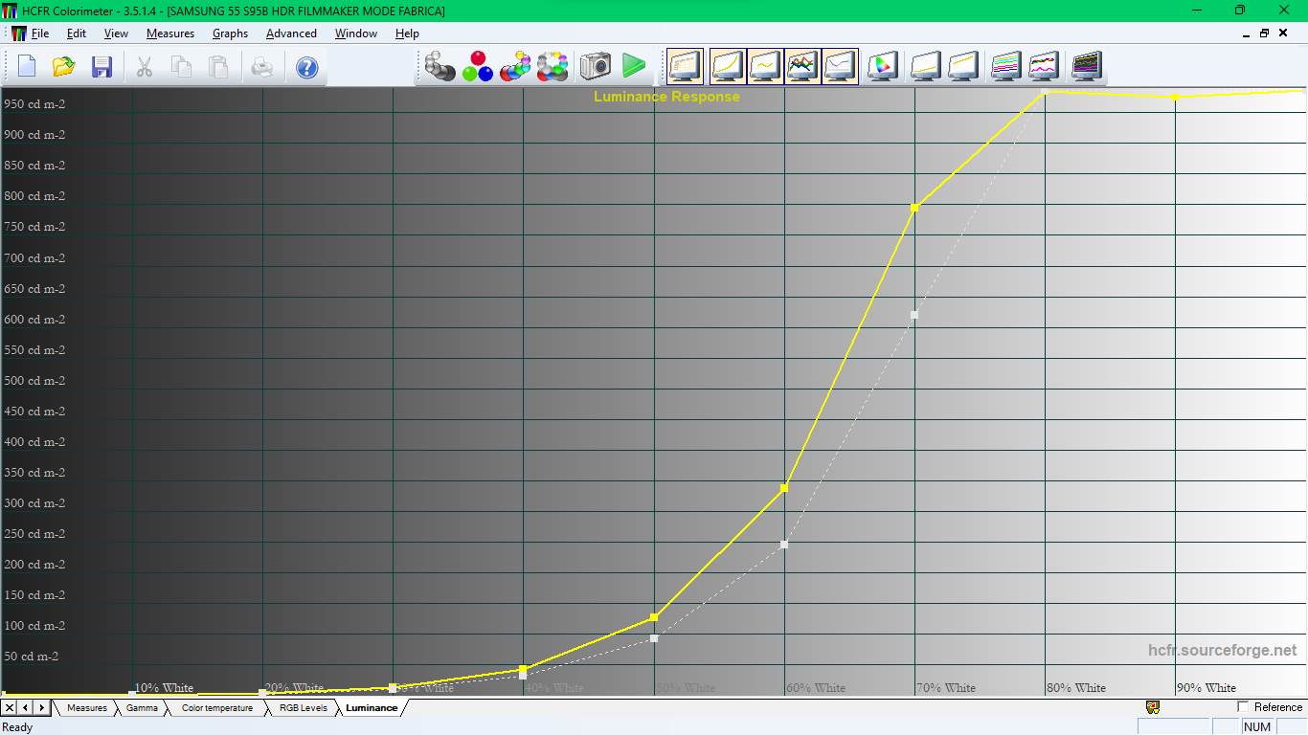Print using the printer icon
This screenshot has height=735, width=1308.
pyautogui.click(x=262, y=67)
